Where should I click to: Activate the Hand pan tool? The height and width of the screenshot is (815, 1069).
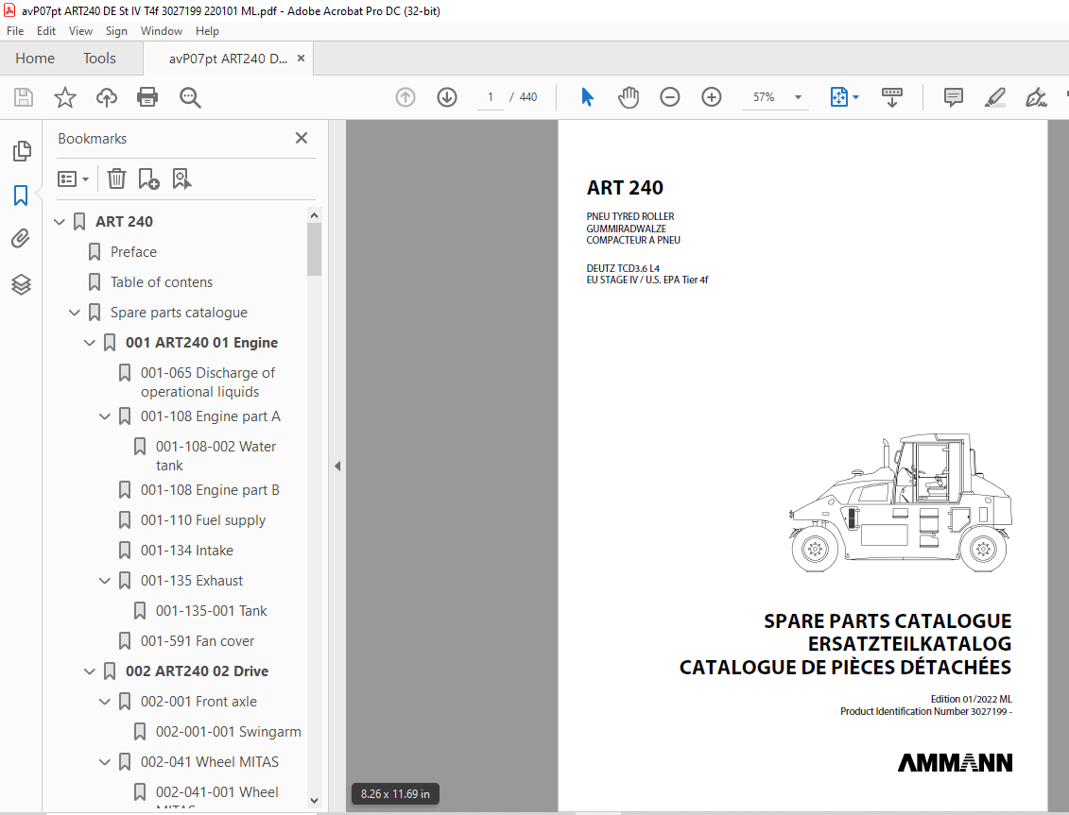pos(629,97)
